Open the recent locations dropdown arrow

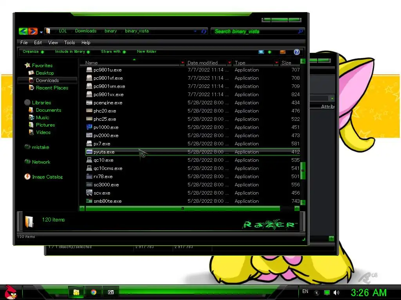[41, 32]
